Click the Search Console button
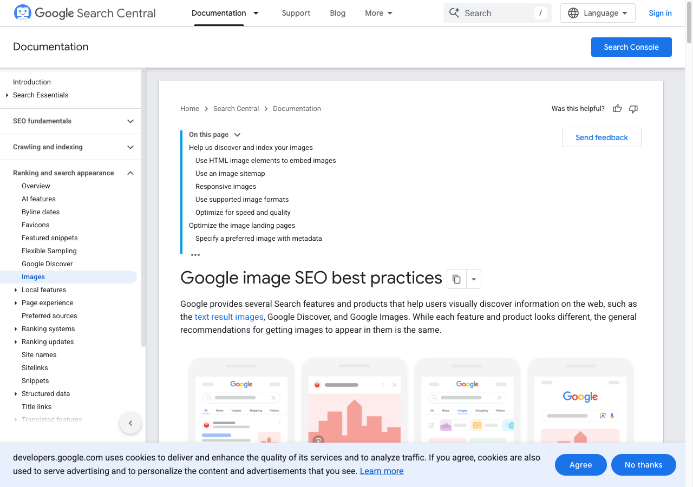 (x=631, y=47)
